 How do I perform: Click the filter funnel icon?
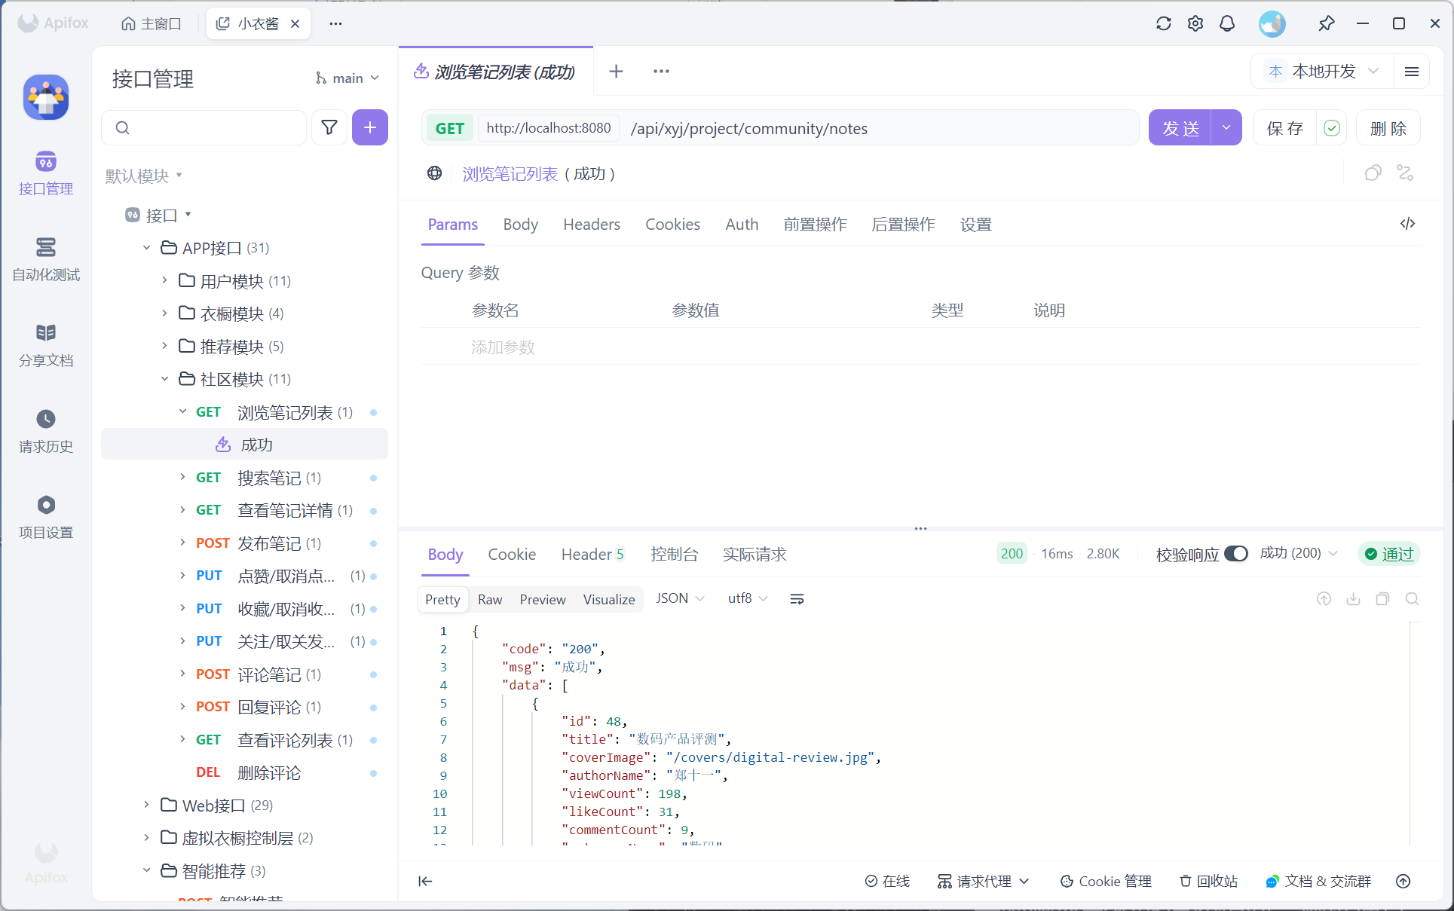click(x=329, y=127)
